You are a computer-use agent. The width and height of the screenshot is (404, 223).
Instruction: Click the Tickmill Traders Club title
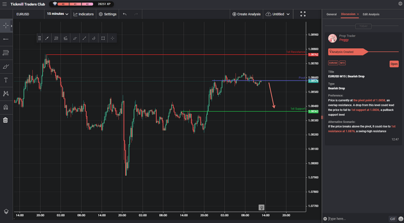coord(27,4)
